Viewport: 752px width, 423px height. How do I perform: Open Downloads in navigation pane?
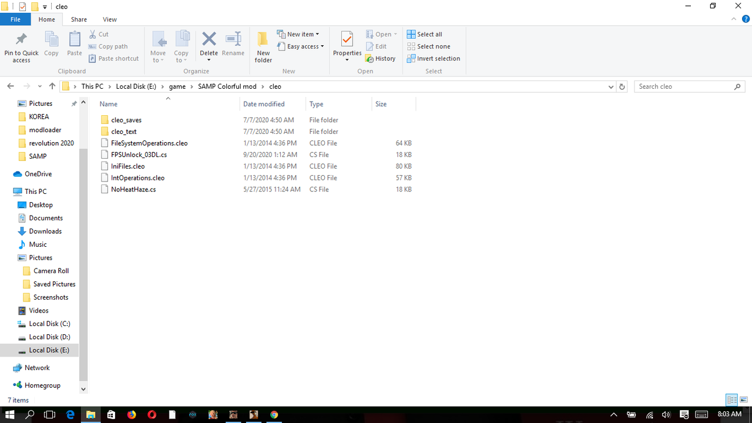[45, 231]
